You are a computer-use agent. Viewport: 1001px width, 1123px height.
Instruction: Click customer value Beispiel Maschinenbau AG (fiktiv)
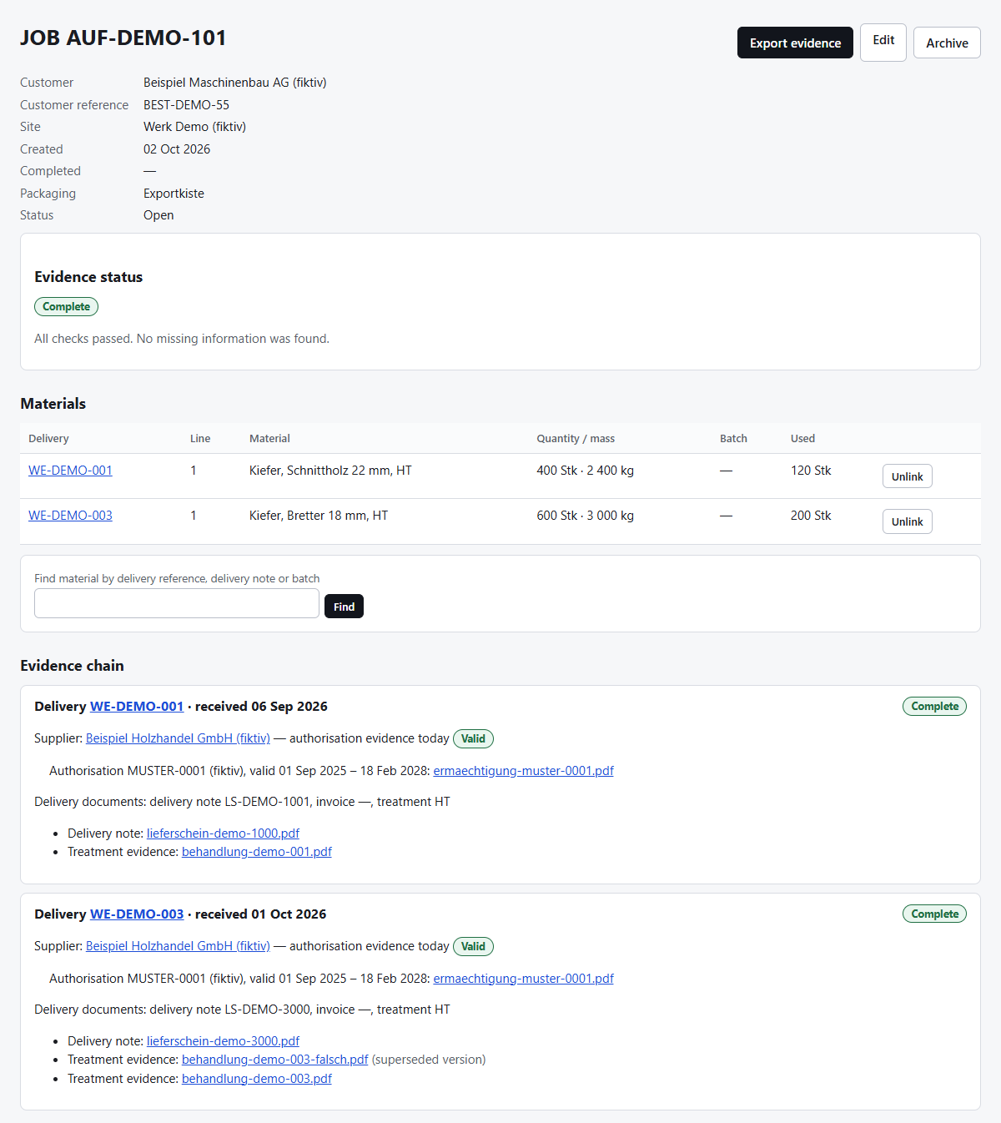click(x=235, y=83)
